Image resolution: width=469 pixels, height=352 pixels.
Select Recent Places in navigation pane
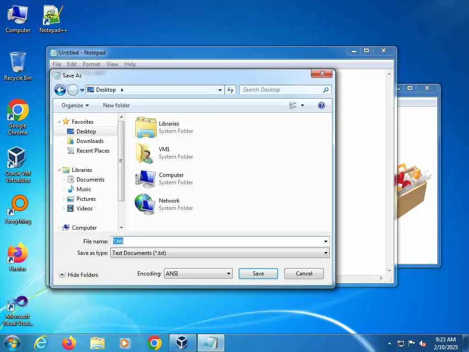93,150
